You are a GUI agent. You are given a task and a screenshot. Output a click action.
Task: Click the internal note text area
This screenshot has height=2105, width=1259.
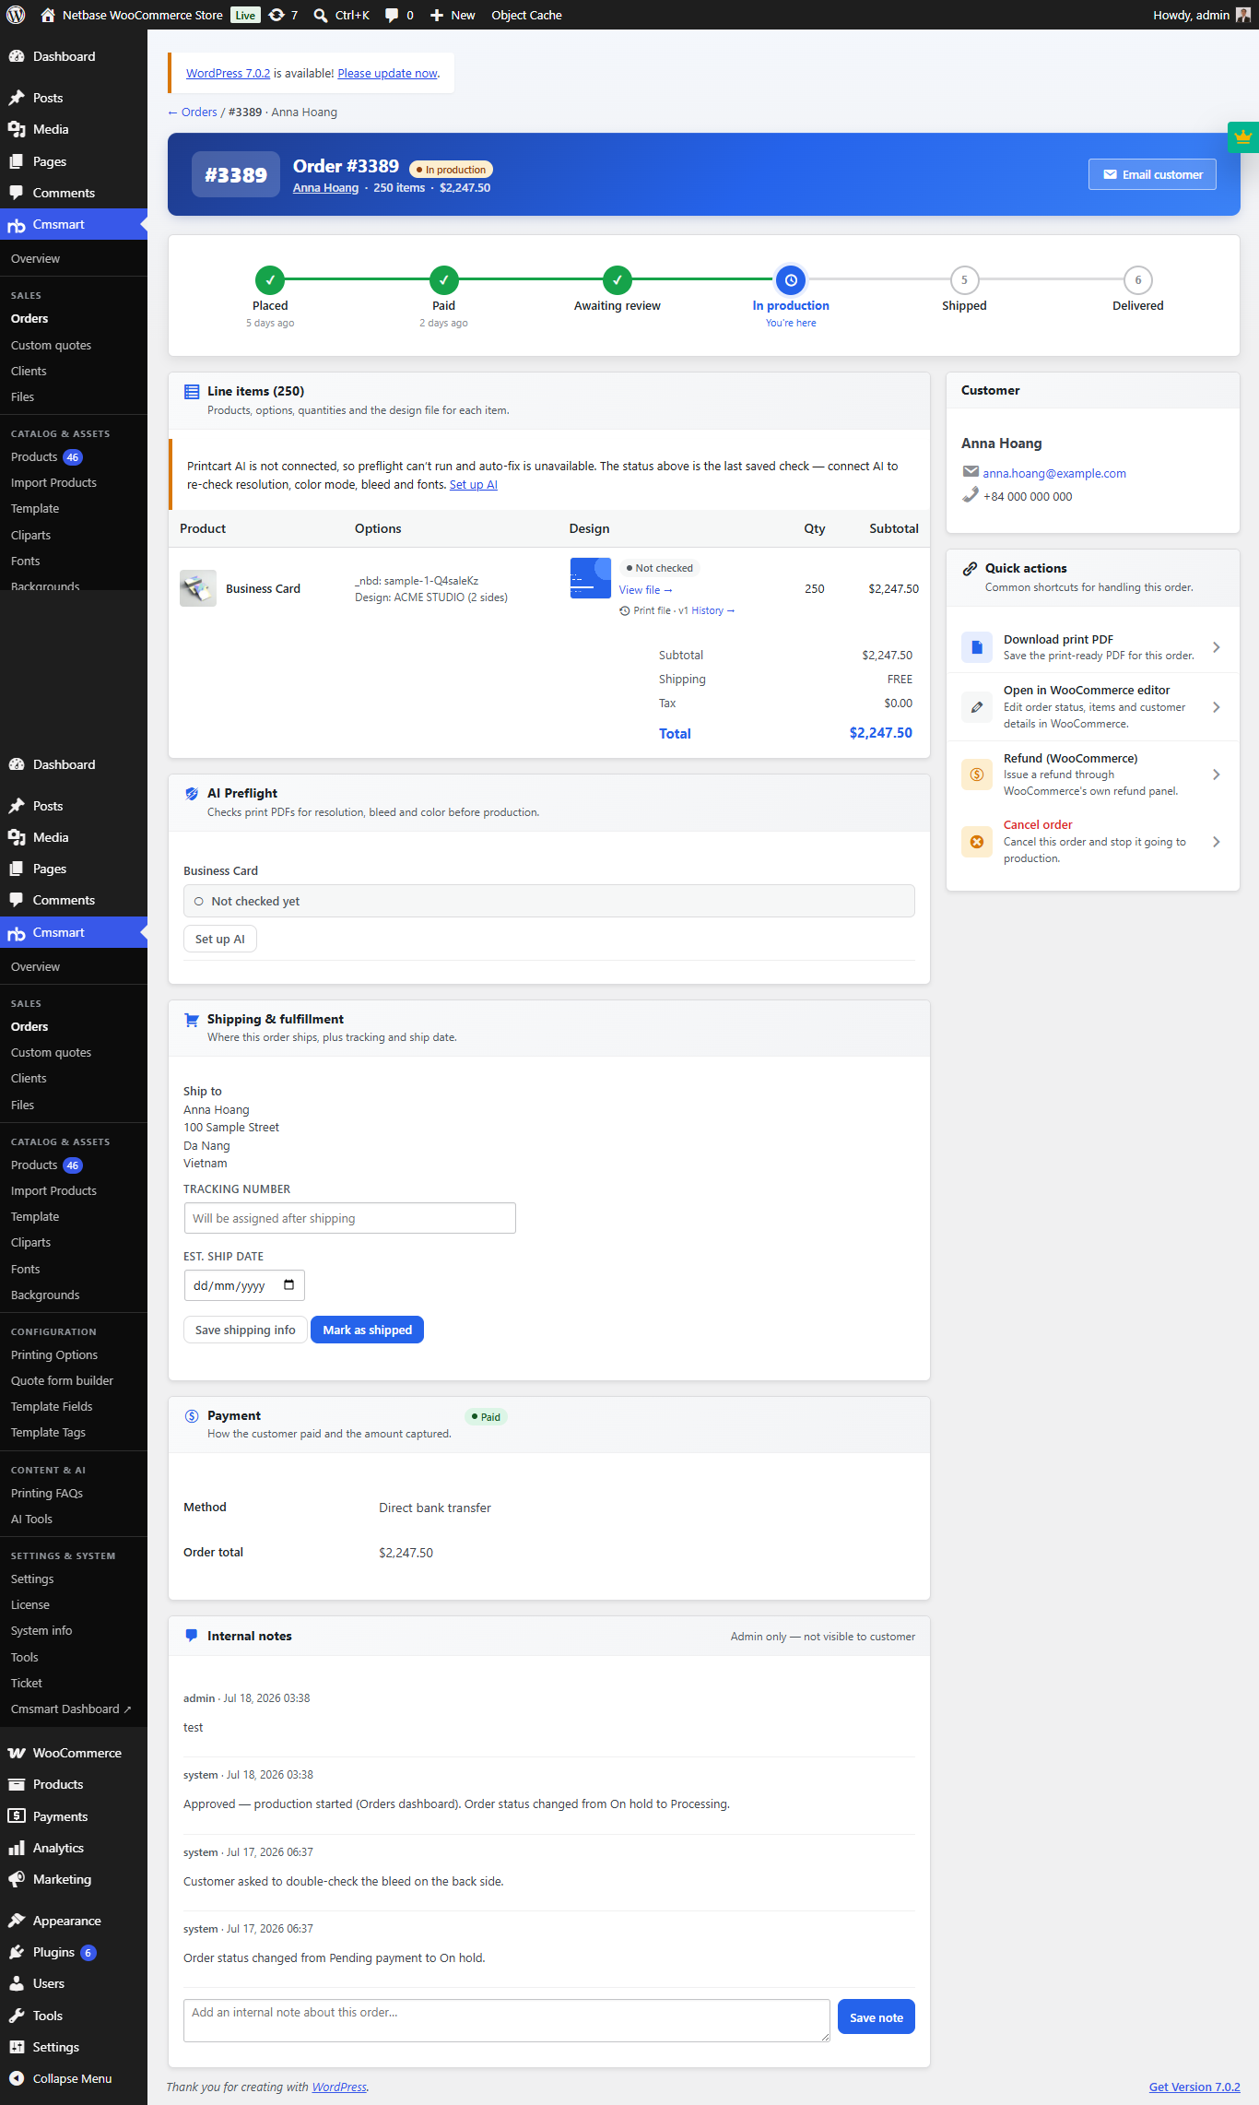[x=506, y=2020]
